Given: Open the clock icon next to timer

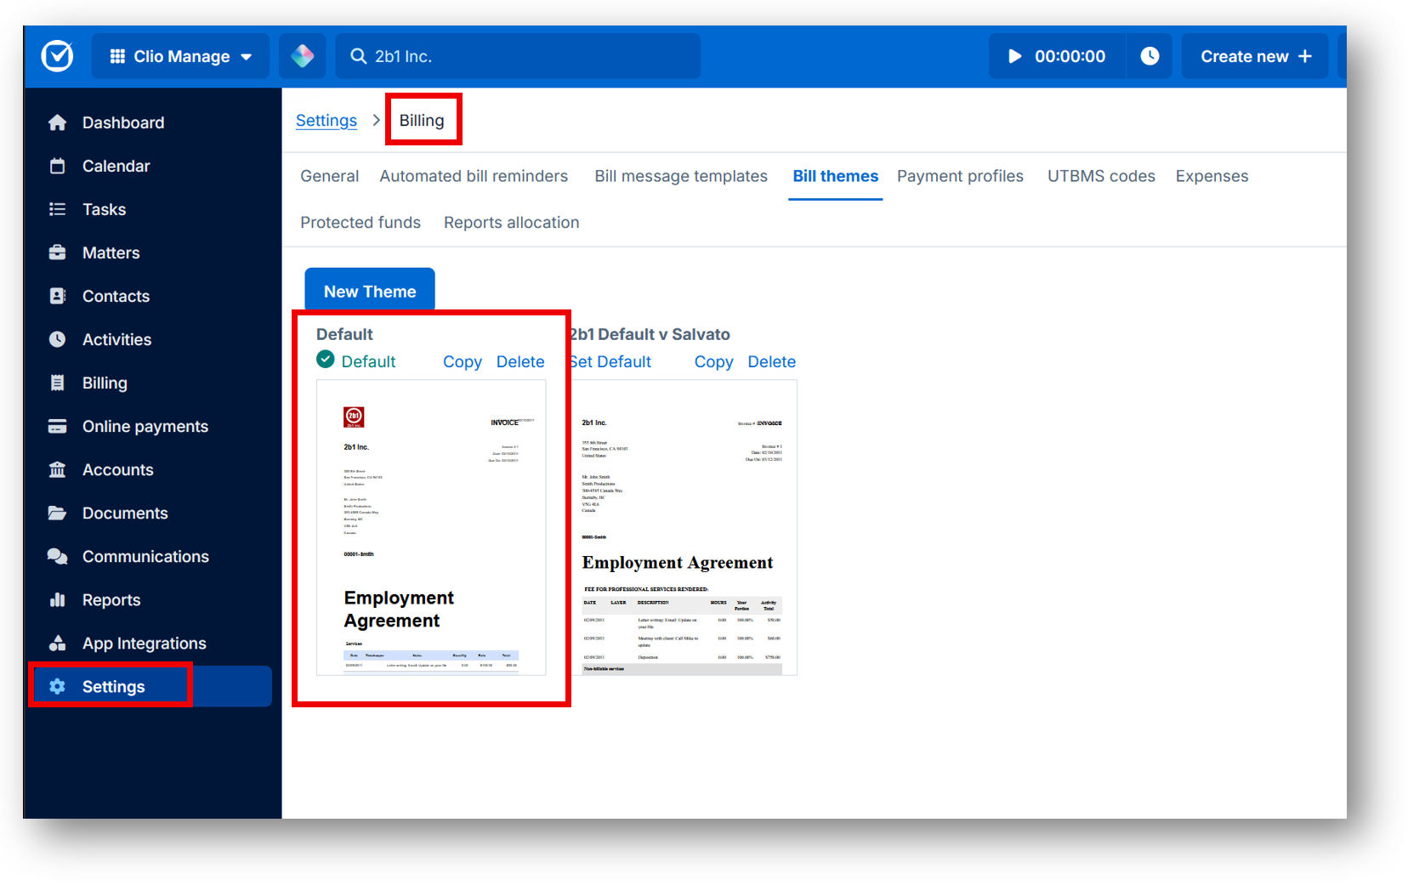Looking at the screenshot, I should tap(1150, 56).
